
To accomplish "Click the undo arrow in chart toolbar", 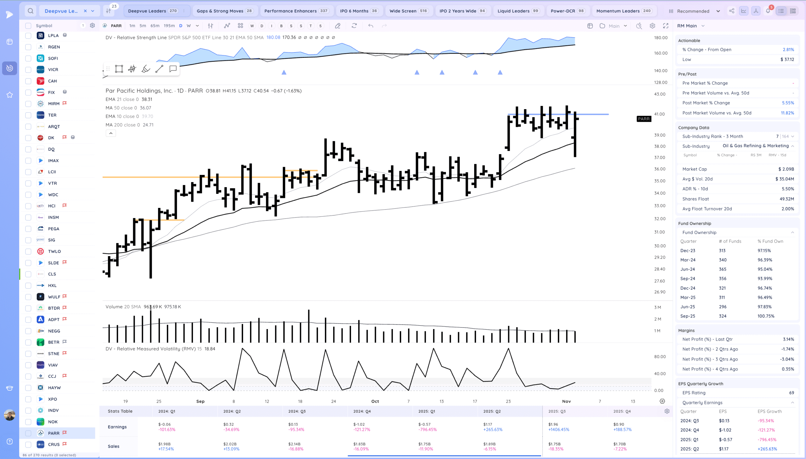I will click(x=371, y=26).
